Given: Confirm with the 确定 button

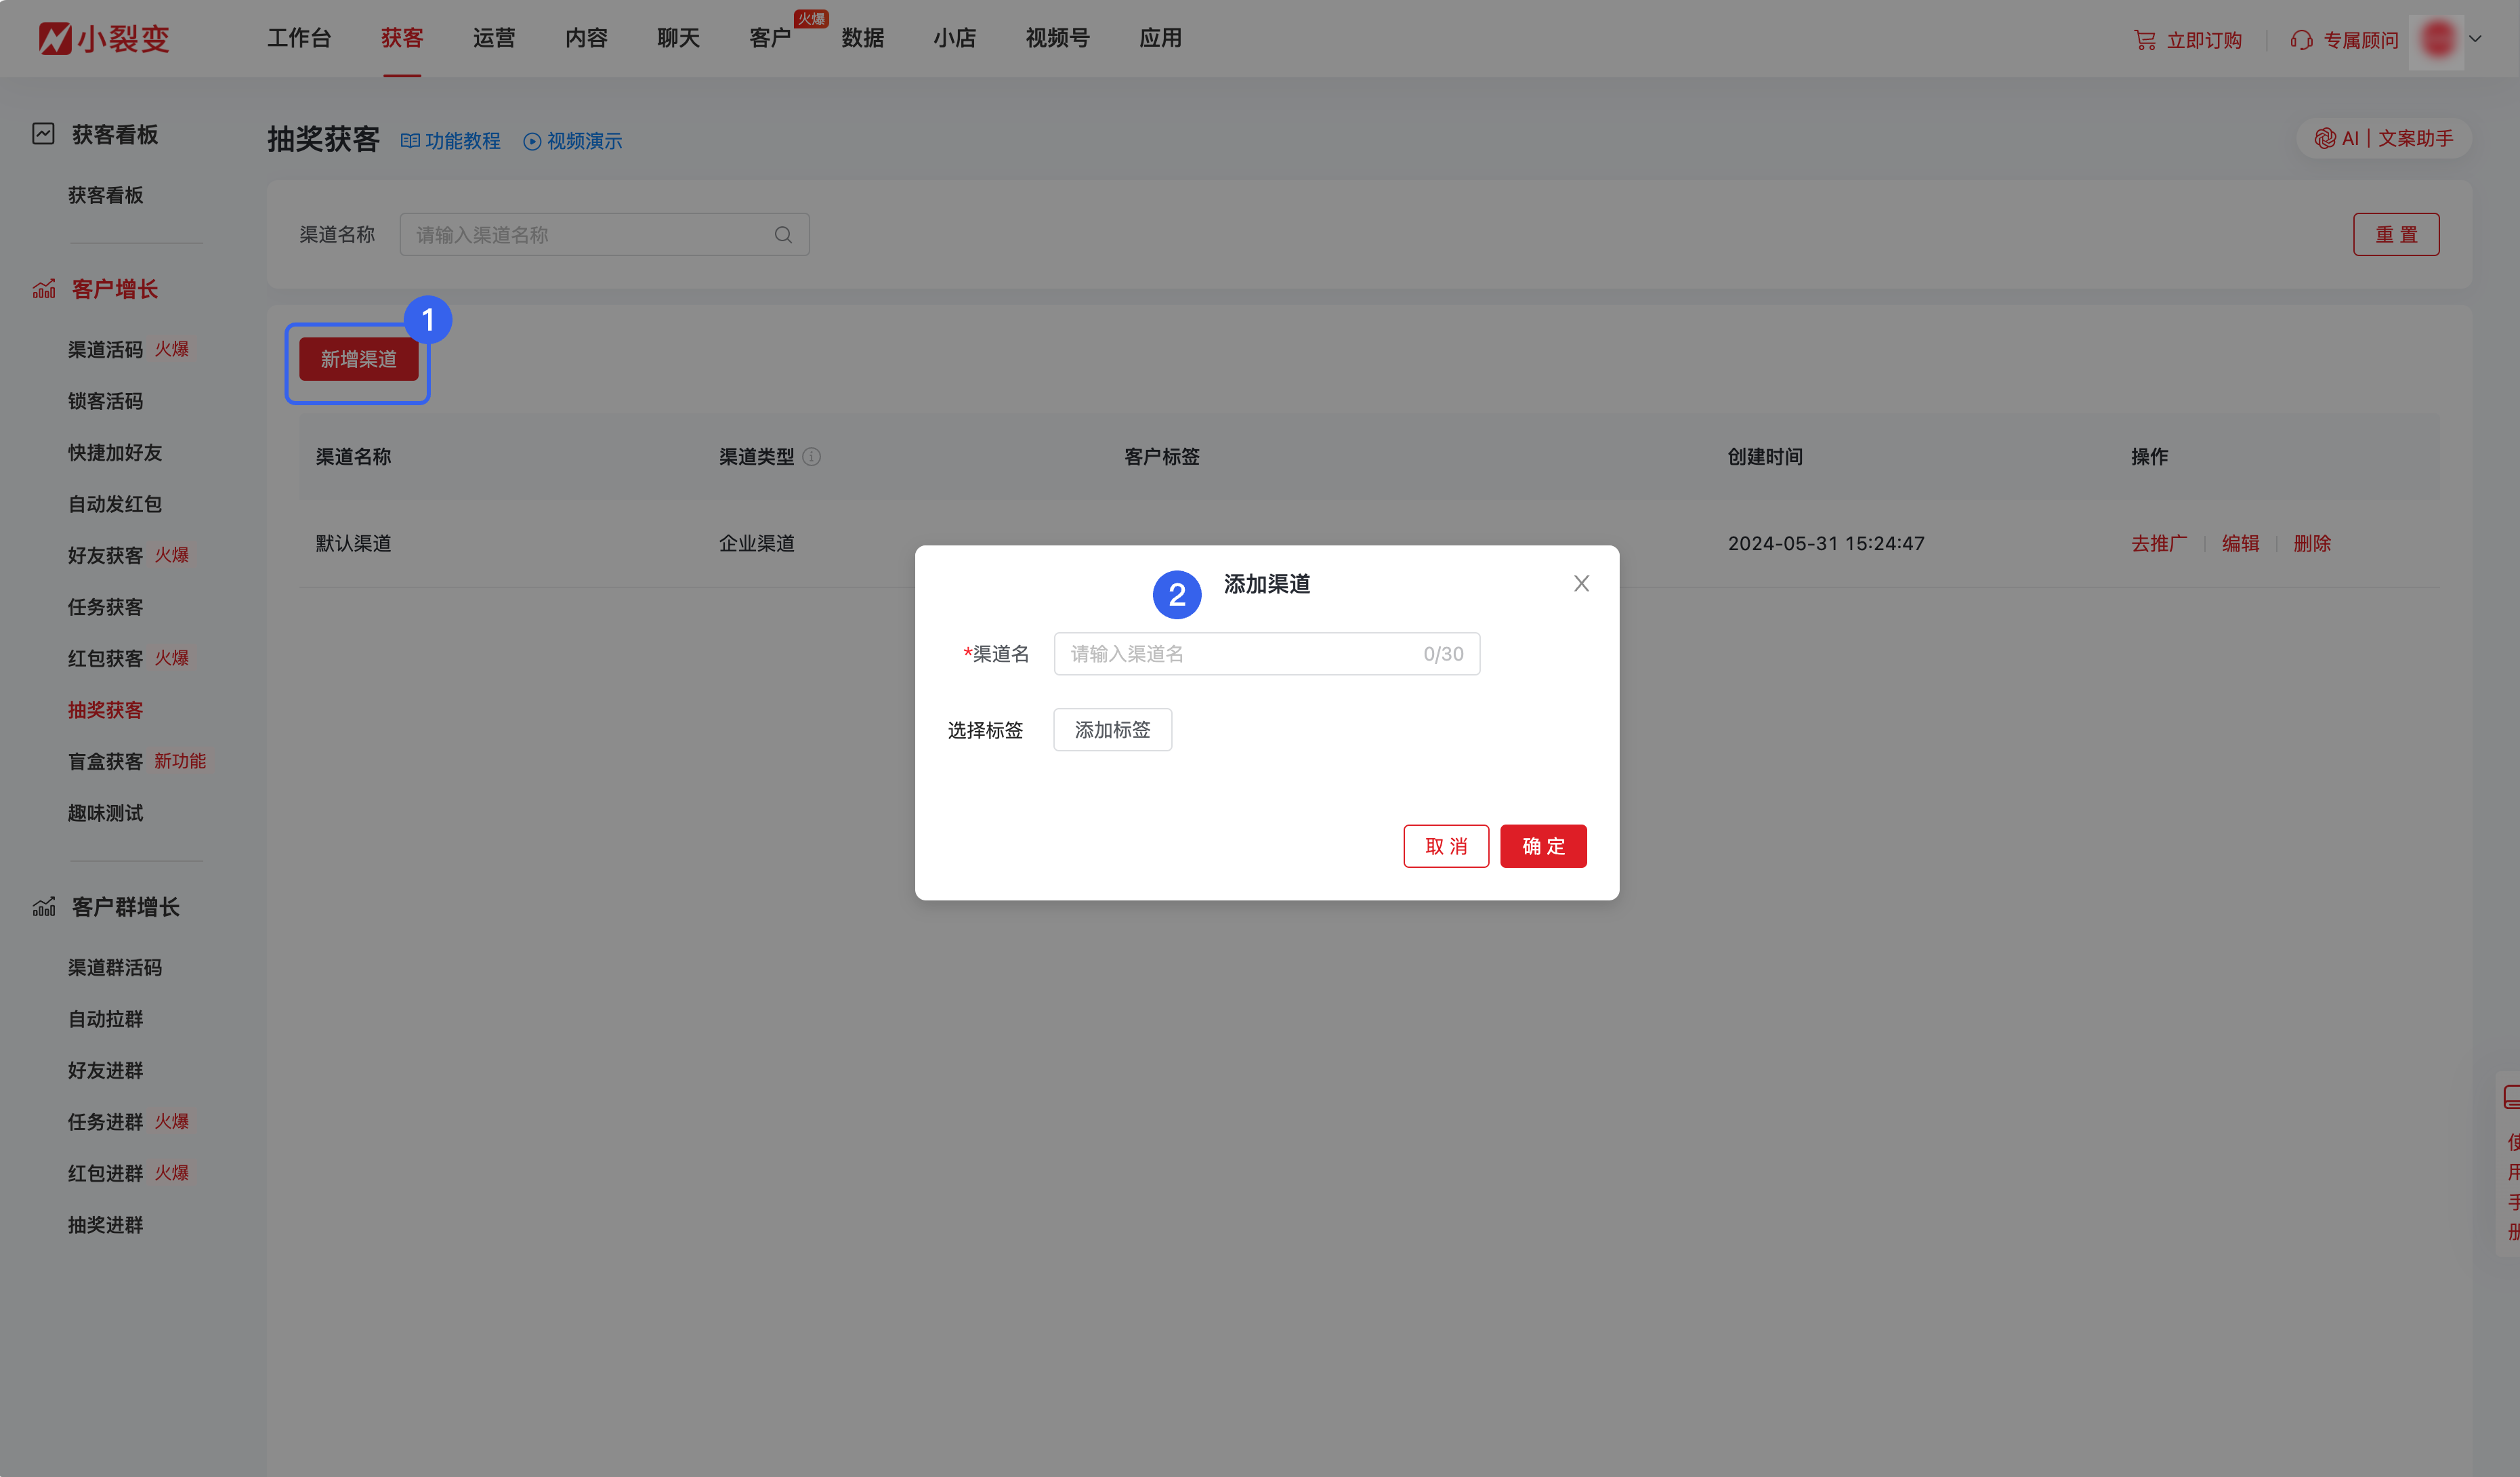Looking at the screenshot, I should (x=1543, y=845).
